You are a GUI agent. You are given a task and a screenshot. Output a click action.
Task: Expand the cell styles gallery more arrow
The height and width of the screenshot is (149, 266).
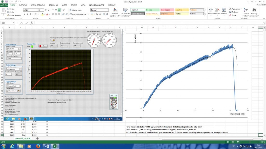click(x=205, y=15)
